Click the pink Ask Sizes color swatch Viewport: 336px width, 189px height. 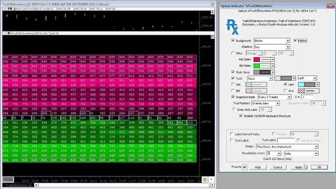257,59
